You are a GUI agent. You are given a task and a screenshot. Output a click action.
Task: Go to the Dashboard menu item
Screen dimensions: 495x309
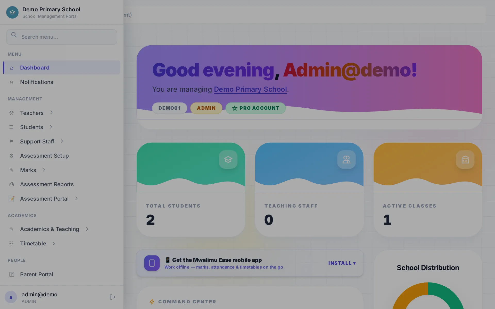coord(62,67)
